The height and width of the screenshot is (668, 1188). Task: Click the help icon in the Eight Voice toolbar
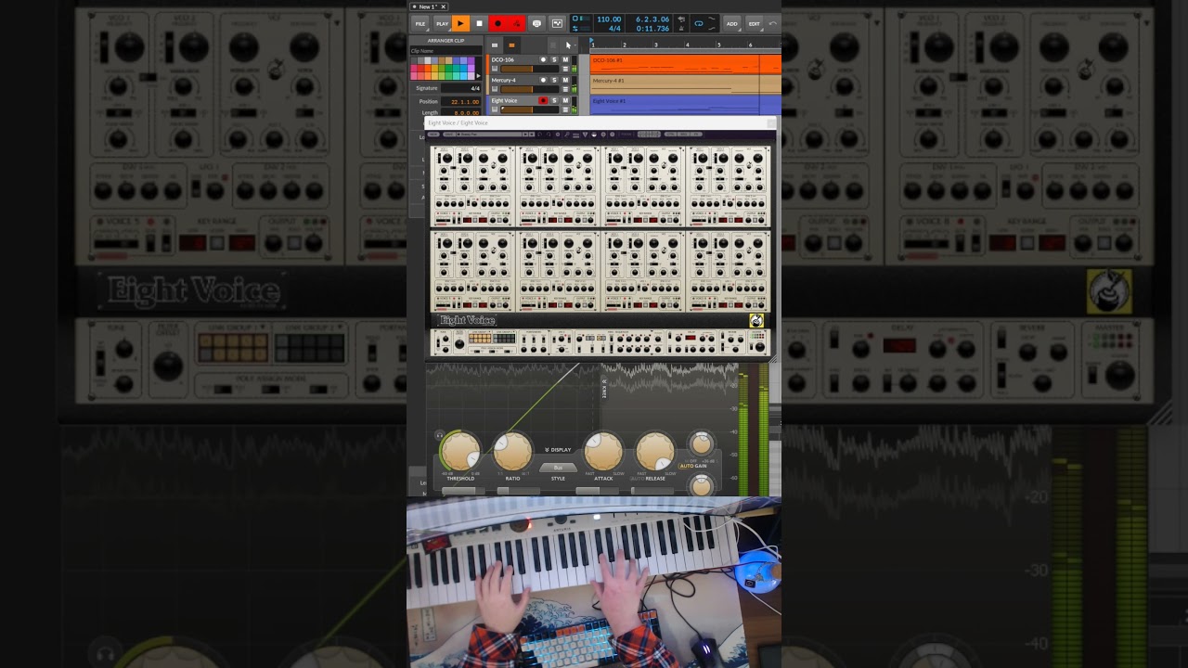pyautogui.click(x=613, y=135)
